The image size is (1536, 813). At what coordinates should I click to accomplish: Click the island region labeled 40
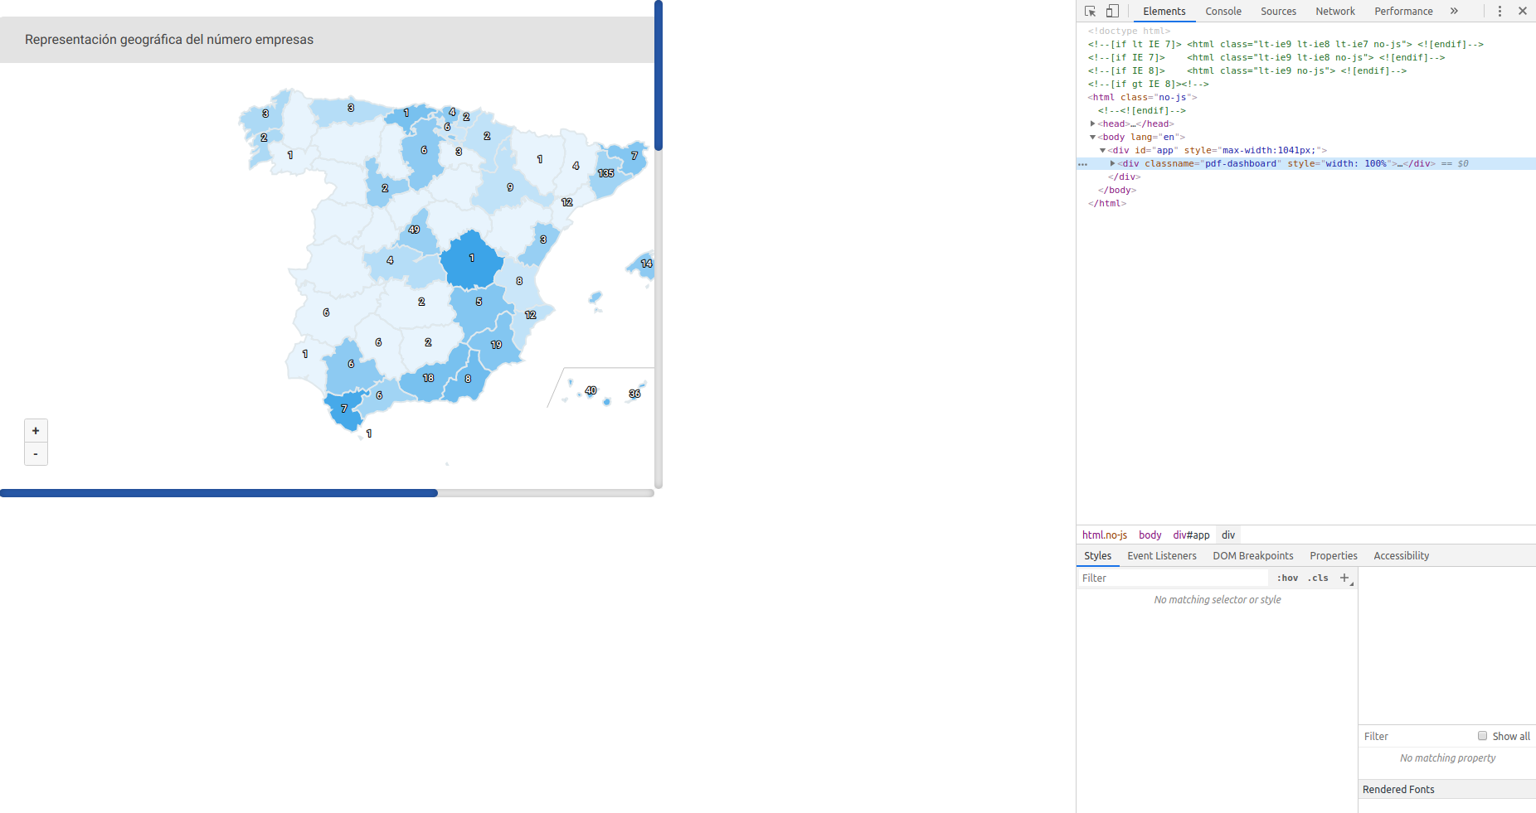tap(591, 391)
